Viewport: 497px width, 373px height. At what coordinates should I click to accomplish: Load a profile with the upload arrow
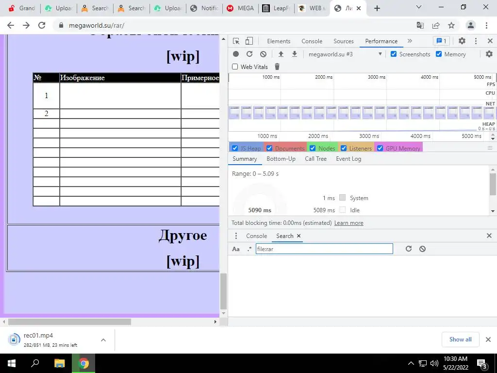coord(281,54)
